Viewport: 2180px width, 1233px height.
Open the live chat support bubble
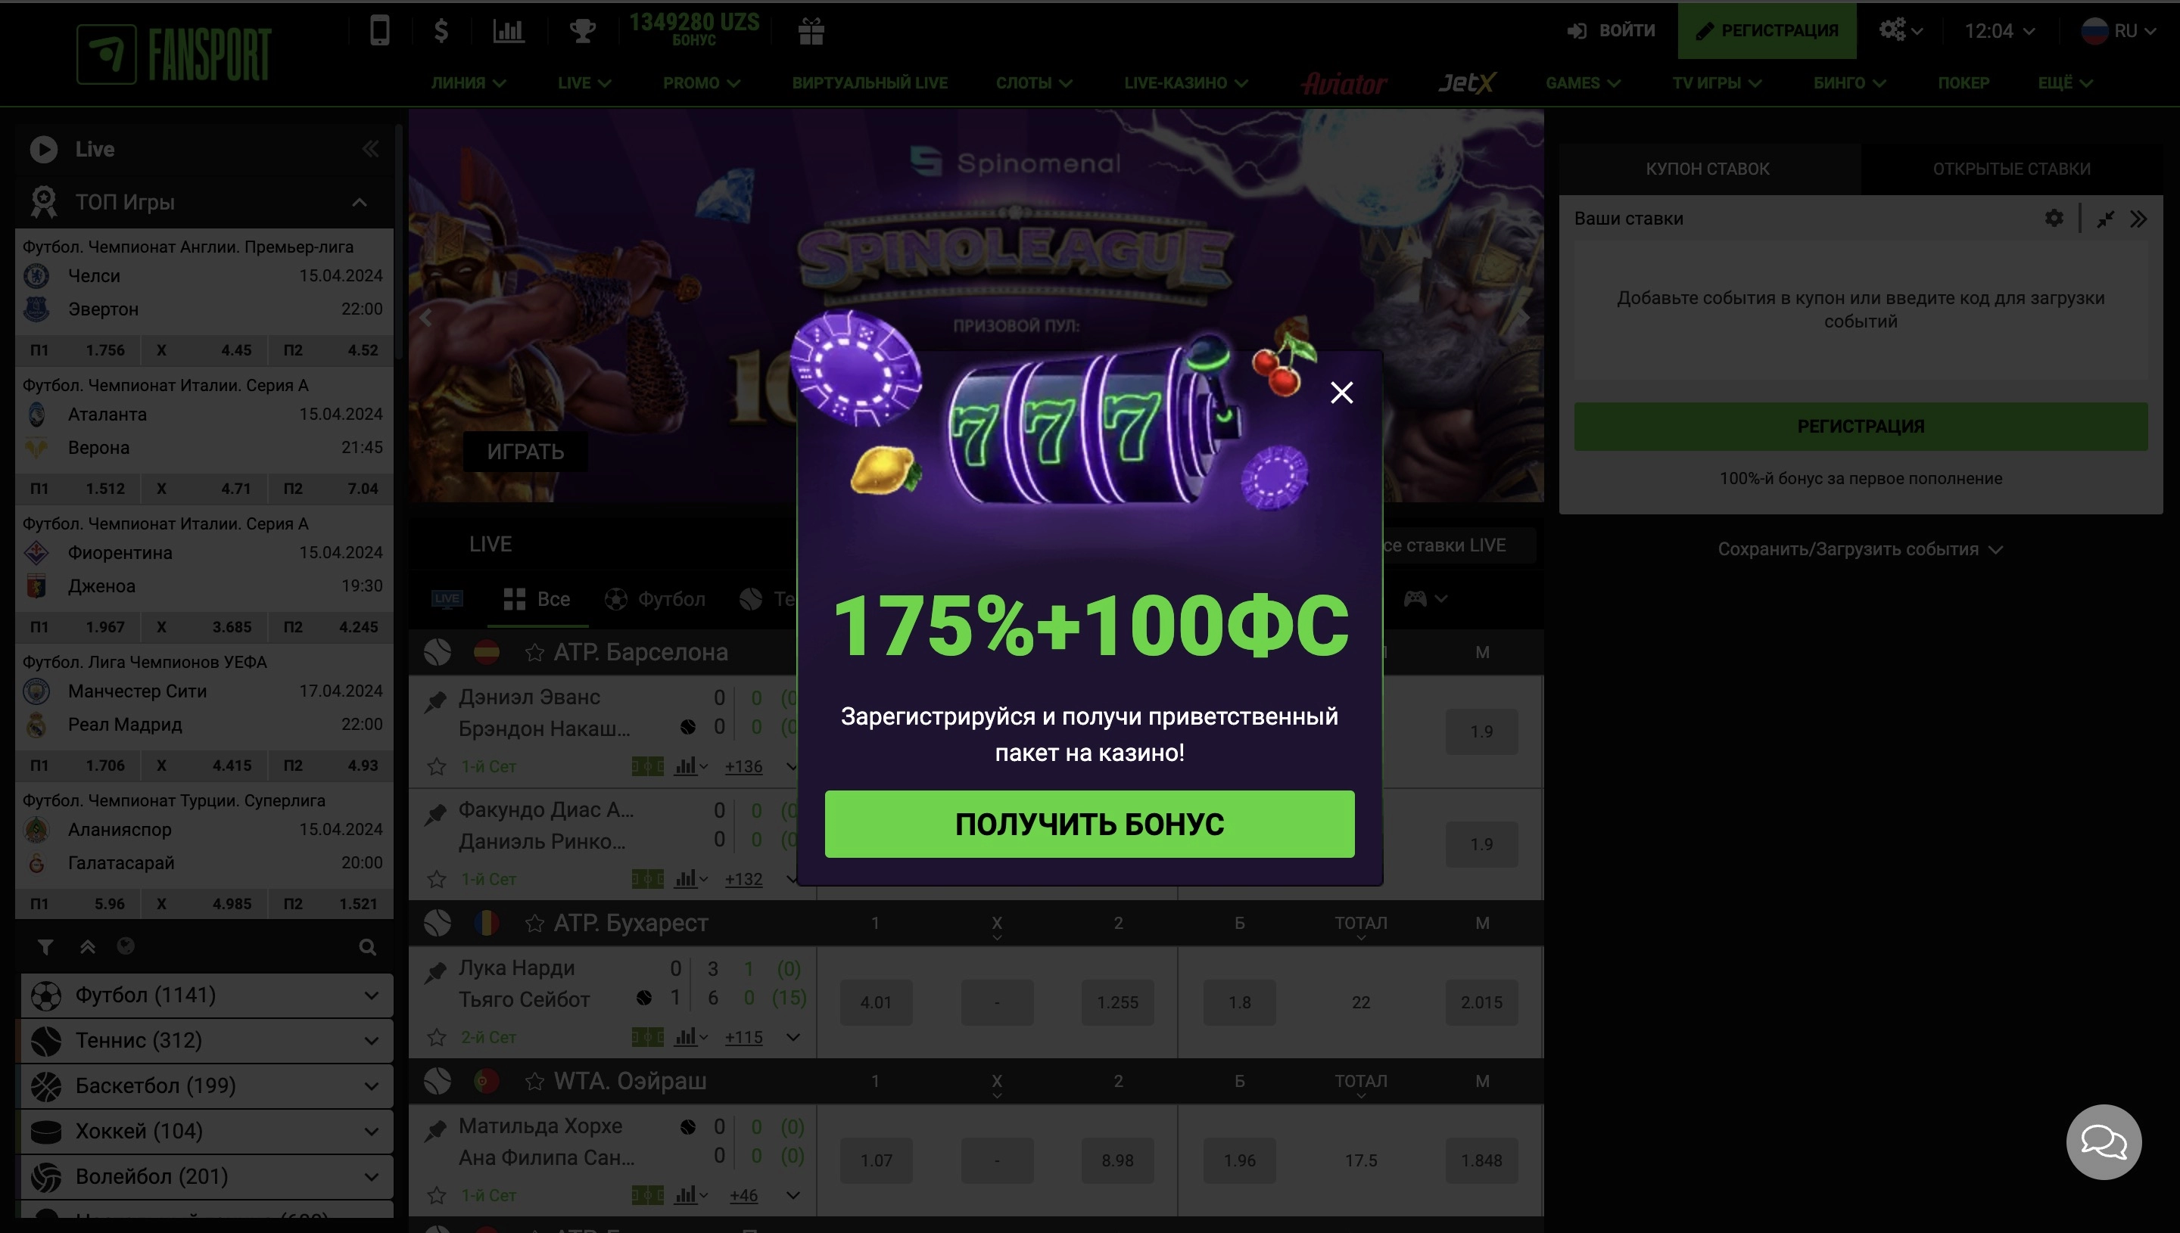pos(2103,1141)
